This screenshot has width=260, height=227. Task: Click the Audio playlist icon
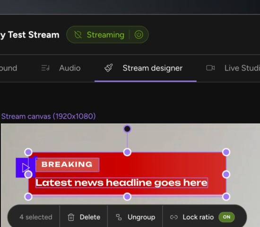(45, 68)
